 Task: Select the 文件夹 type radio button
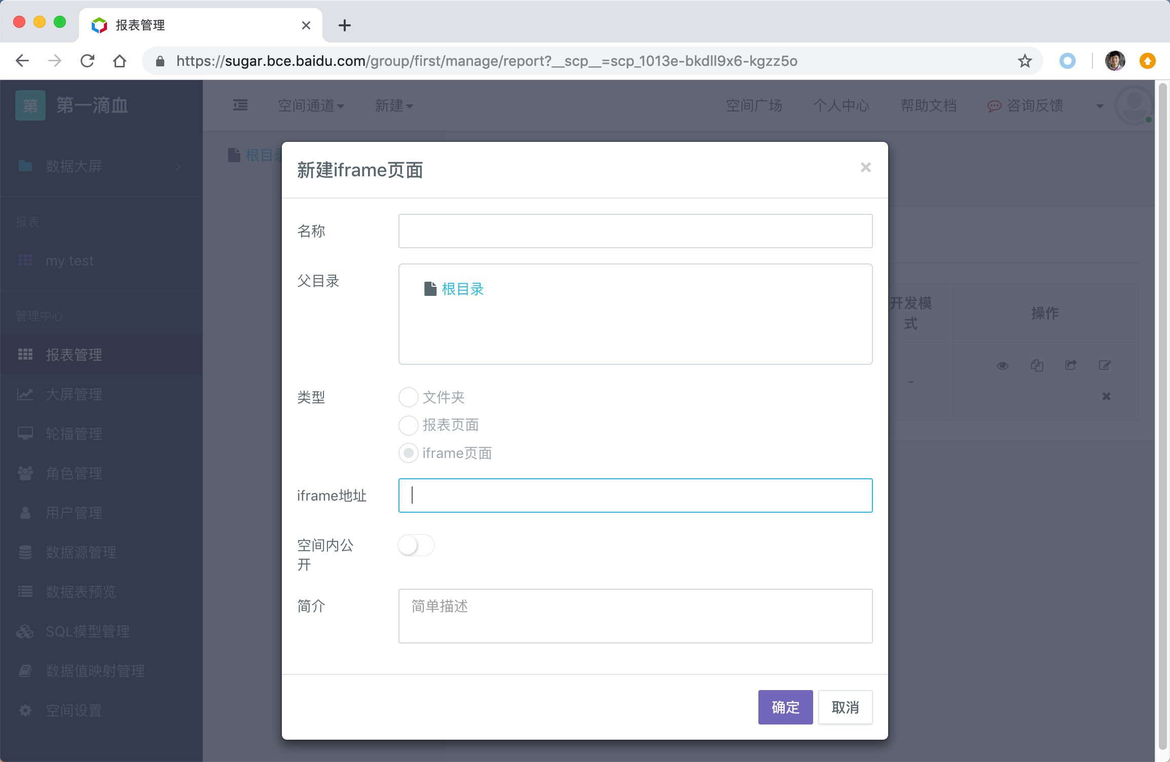point(409,397)
